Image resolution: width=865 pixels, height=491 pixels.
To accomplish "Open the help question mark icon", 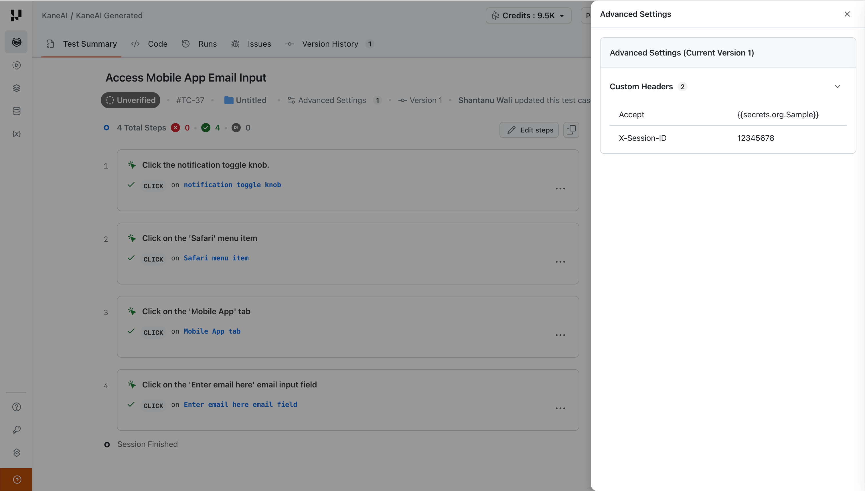I will coord(17,407).
